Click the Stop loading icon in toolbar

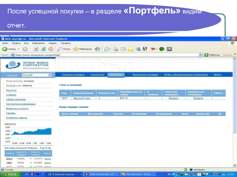coord(36,49)
